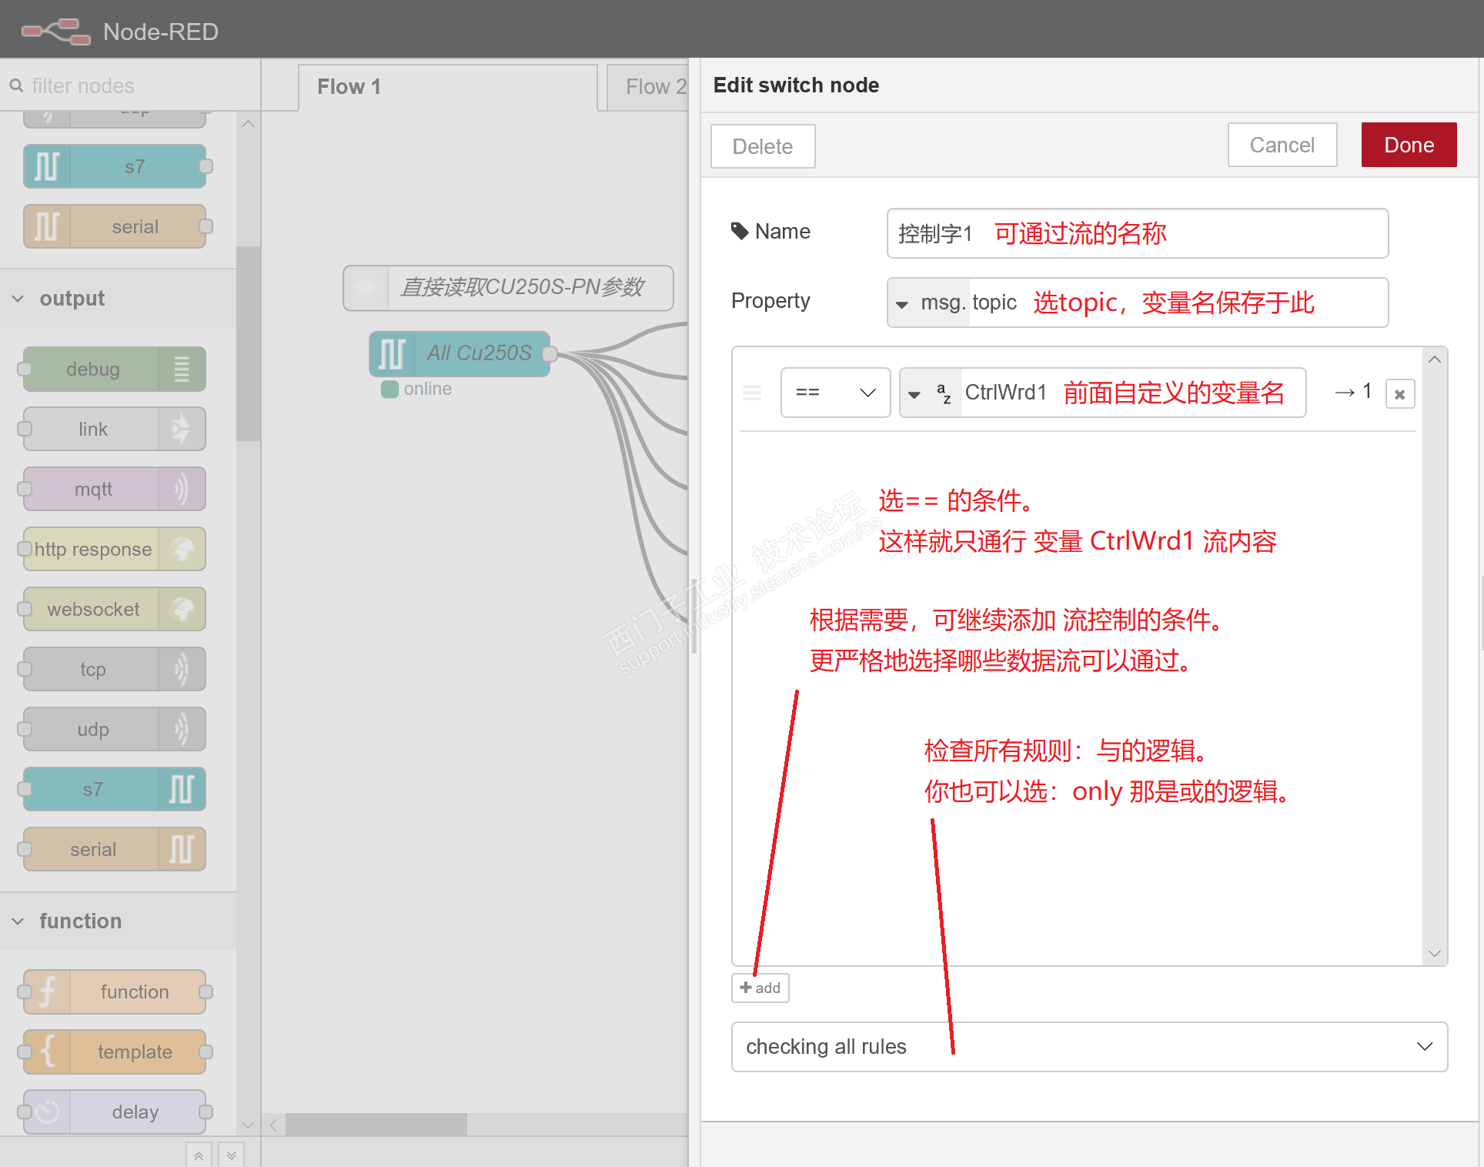Click the template node brace icon
The width and height of the screenshot is (1484, 1167).
(x=47, y=1052)
